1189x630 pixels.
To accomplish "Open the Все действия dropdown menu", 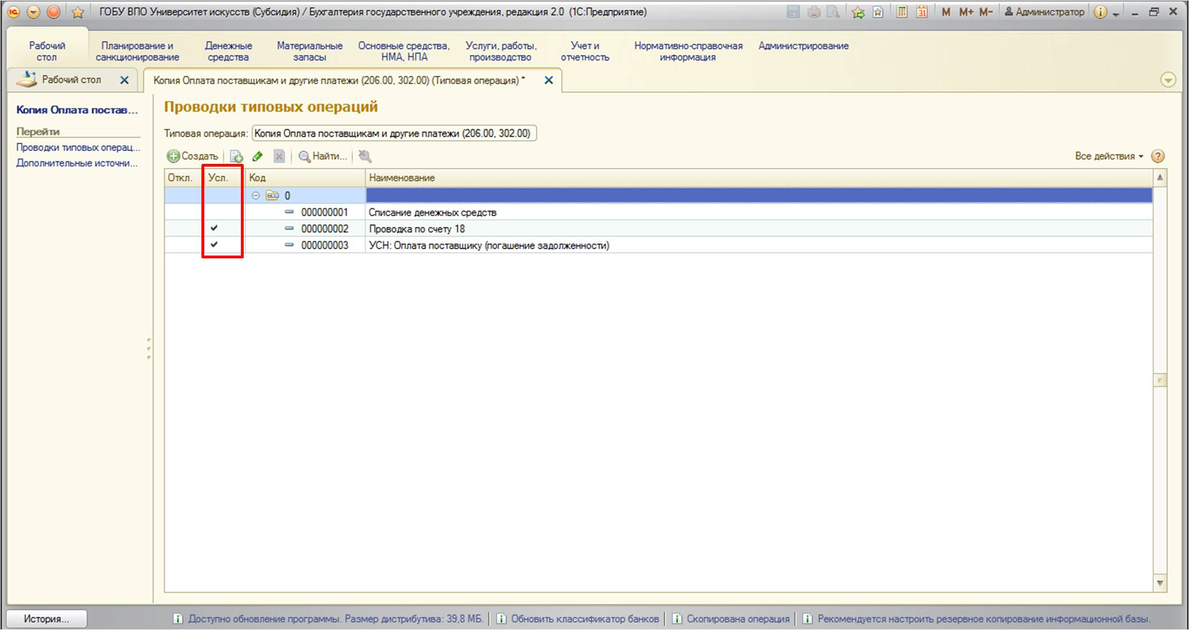I will click(x=1109, y=156).
